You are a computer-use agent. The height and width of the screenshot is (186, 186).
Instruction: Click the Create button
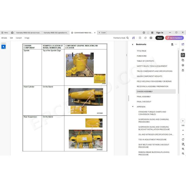tap(102, 33)
